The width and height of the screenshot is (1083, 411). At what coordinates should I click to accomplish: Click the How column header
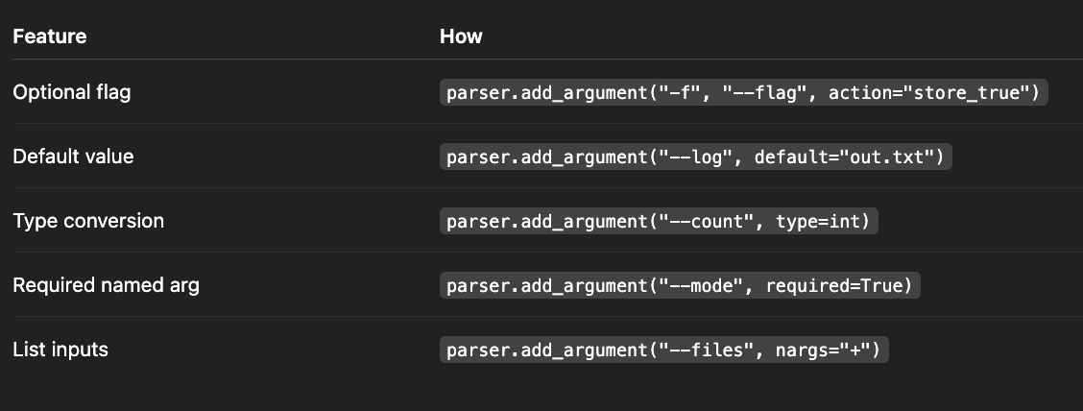coord(461,36)
